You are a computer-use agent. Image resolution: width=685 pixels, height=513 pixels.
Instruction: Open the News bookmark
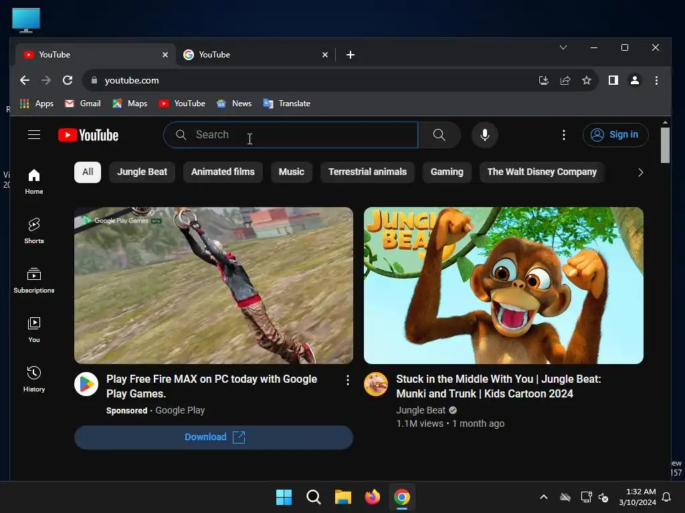[x=234, y=104]
